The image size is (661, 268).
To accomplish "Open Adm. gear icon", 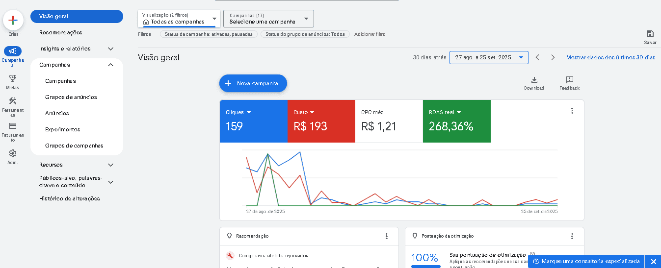I will point(13,153).
